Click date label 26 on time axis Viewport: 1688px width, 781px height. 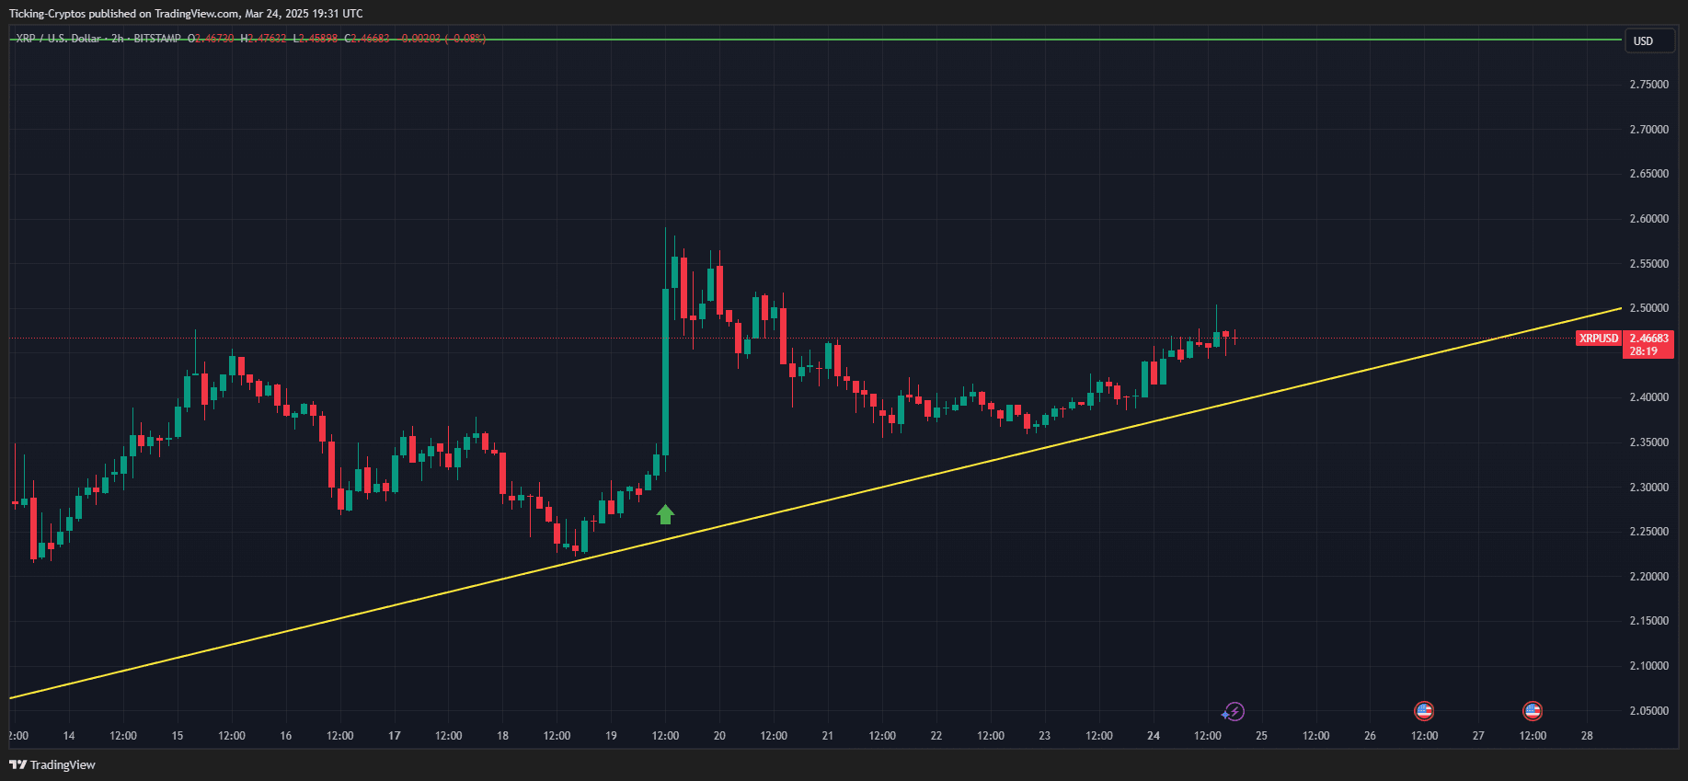point(1370,736)
